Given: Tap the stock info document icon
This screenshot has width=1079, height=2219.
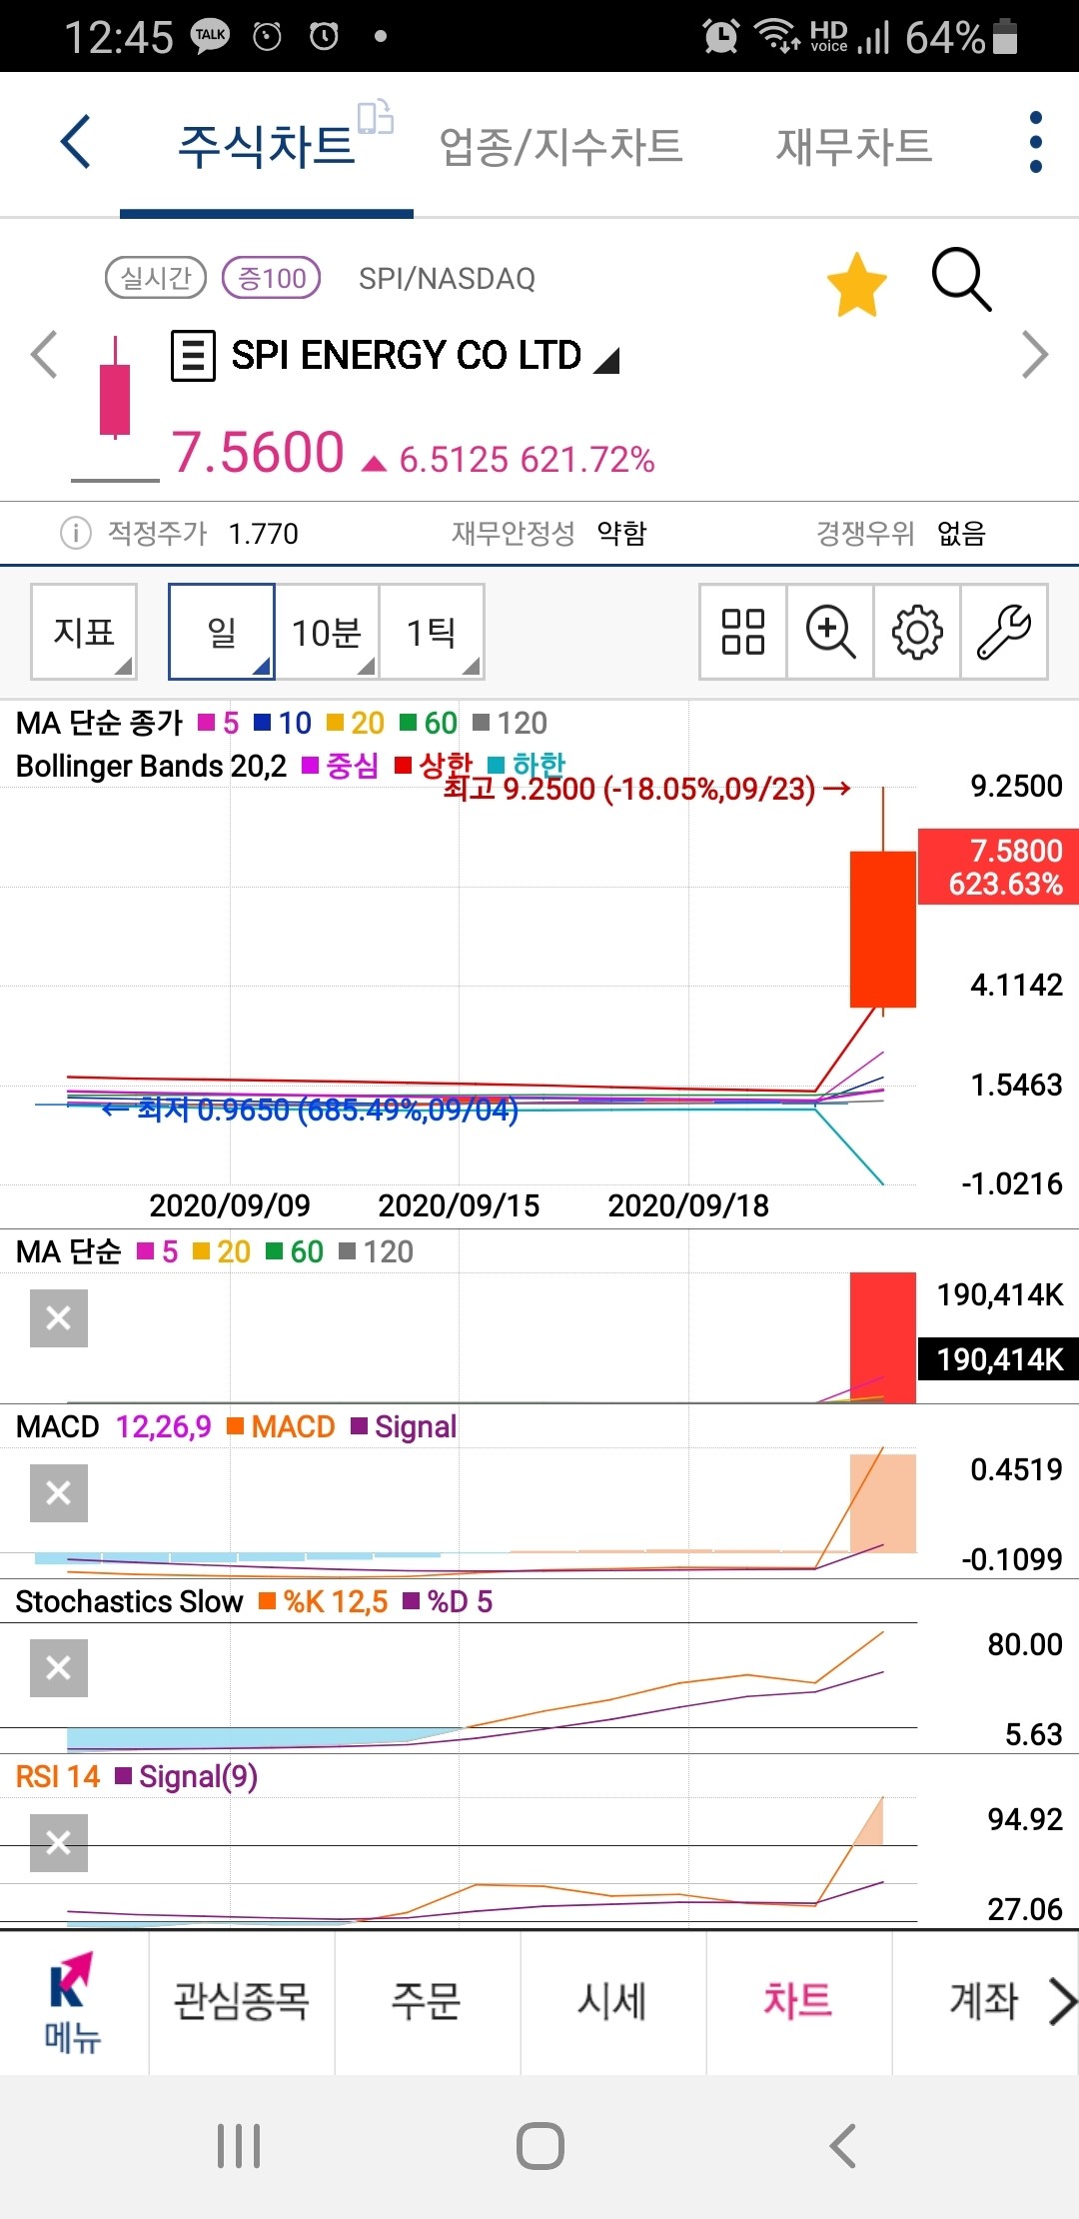Looking at the screenshot, I should point(193,356).
